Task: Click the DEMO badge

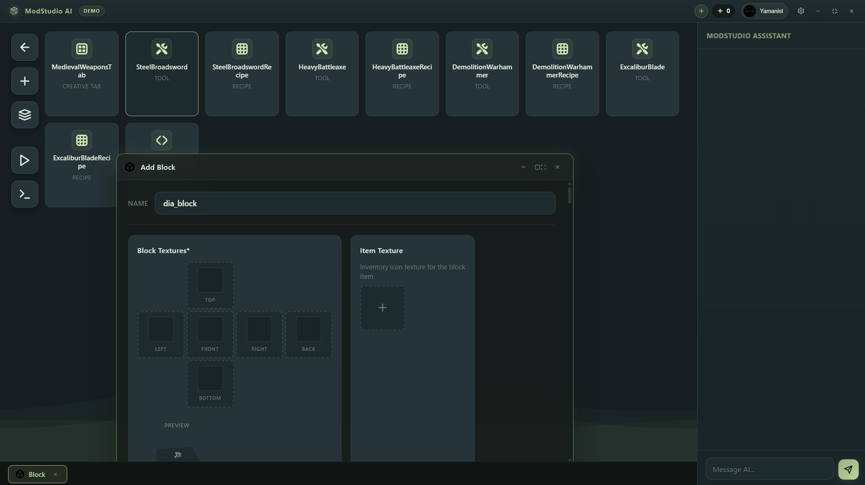Action: (x=92, y=11)
